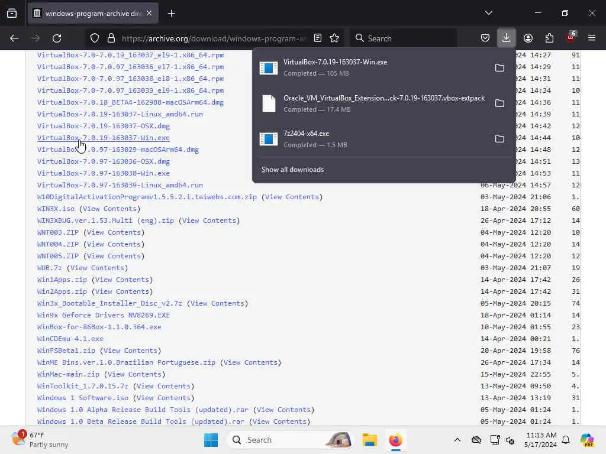Image resolution: width=606 pixels, height=454 pixels.
Task: Open downloaded Oracle_VM_VirtualBox_Extension pack entry
Action: 371,103
